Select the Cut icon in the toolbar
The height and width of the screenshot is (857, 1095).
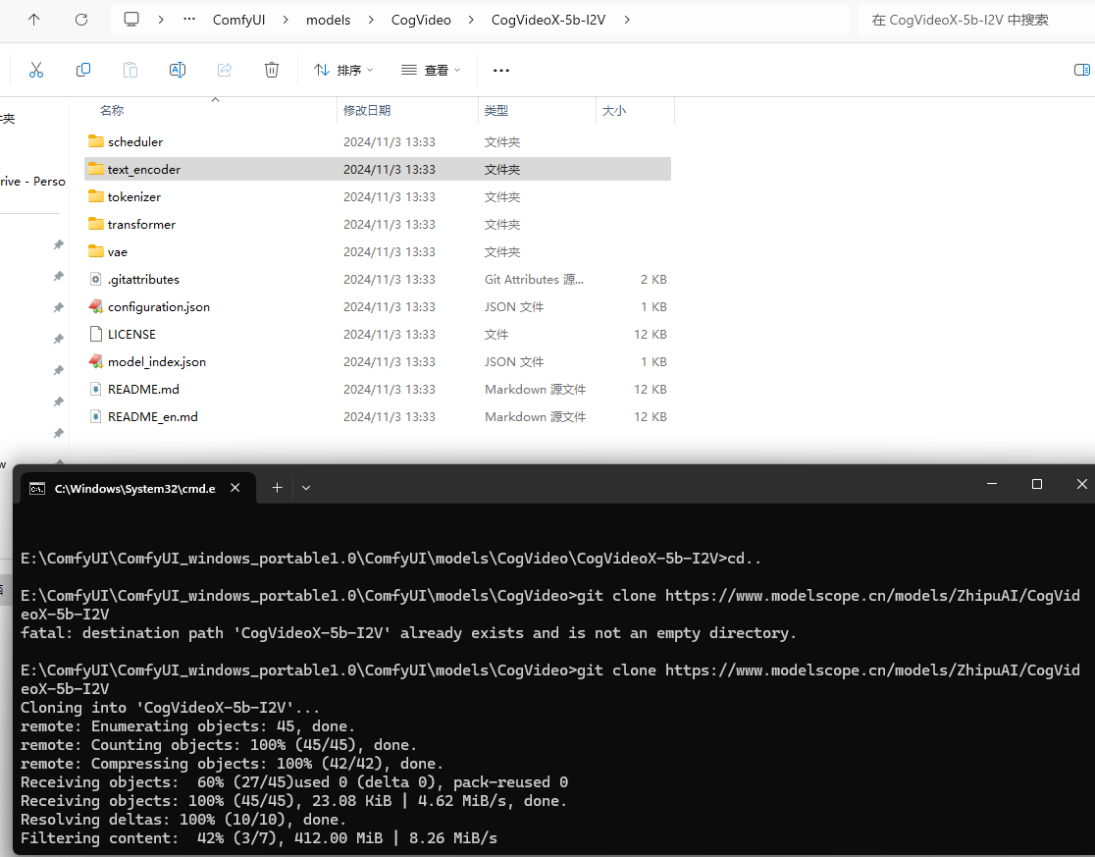coord(36,70)
